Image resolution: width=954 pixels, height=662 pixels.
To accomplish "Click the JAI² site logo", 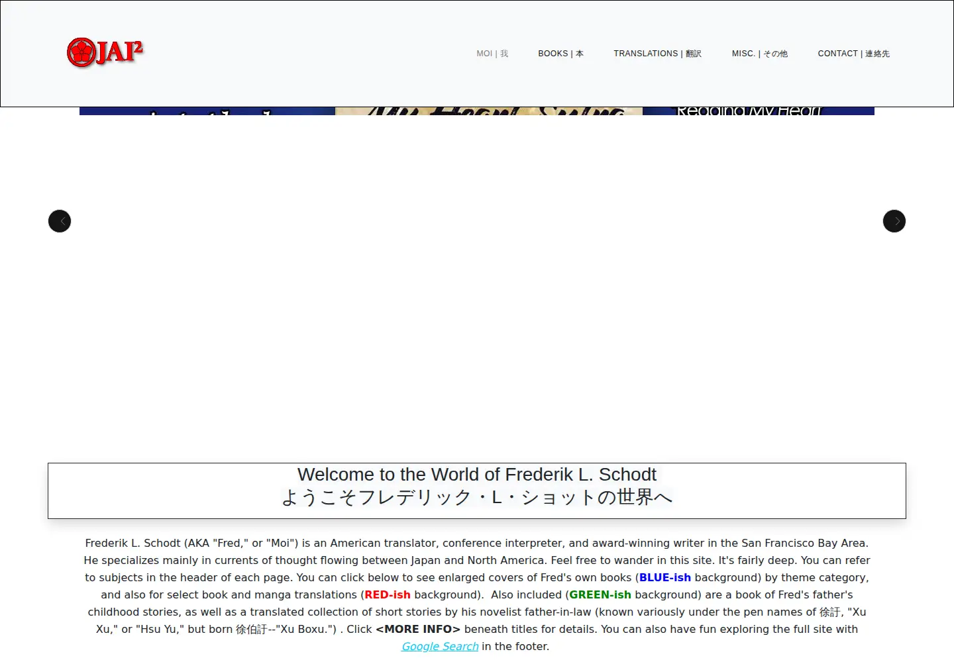I will tap(105, 52).
